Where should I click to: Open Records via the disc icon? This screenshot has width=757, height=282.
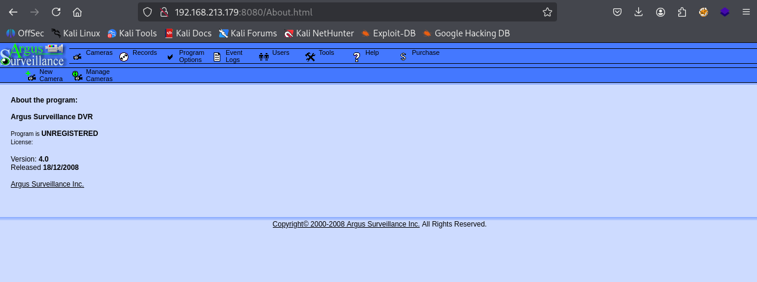click(x=124, y=57)
